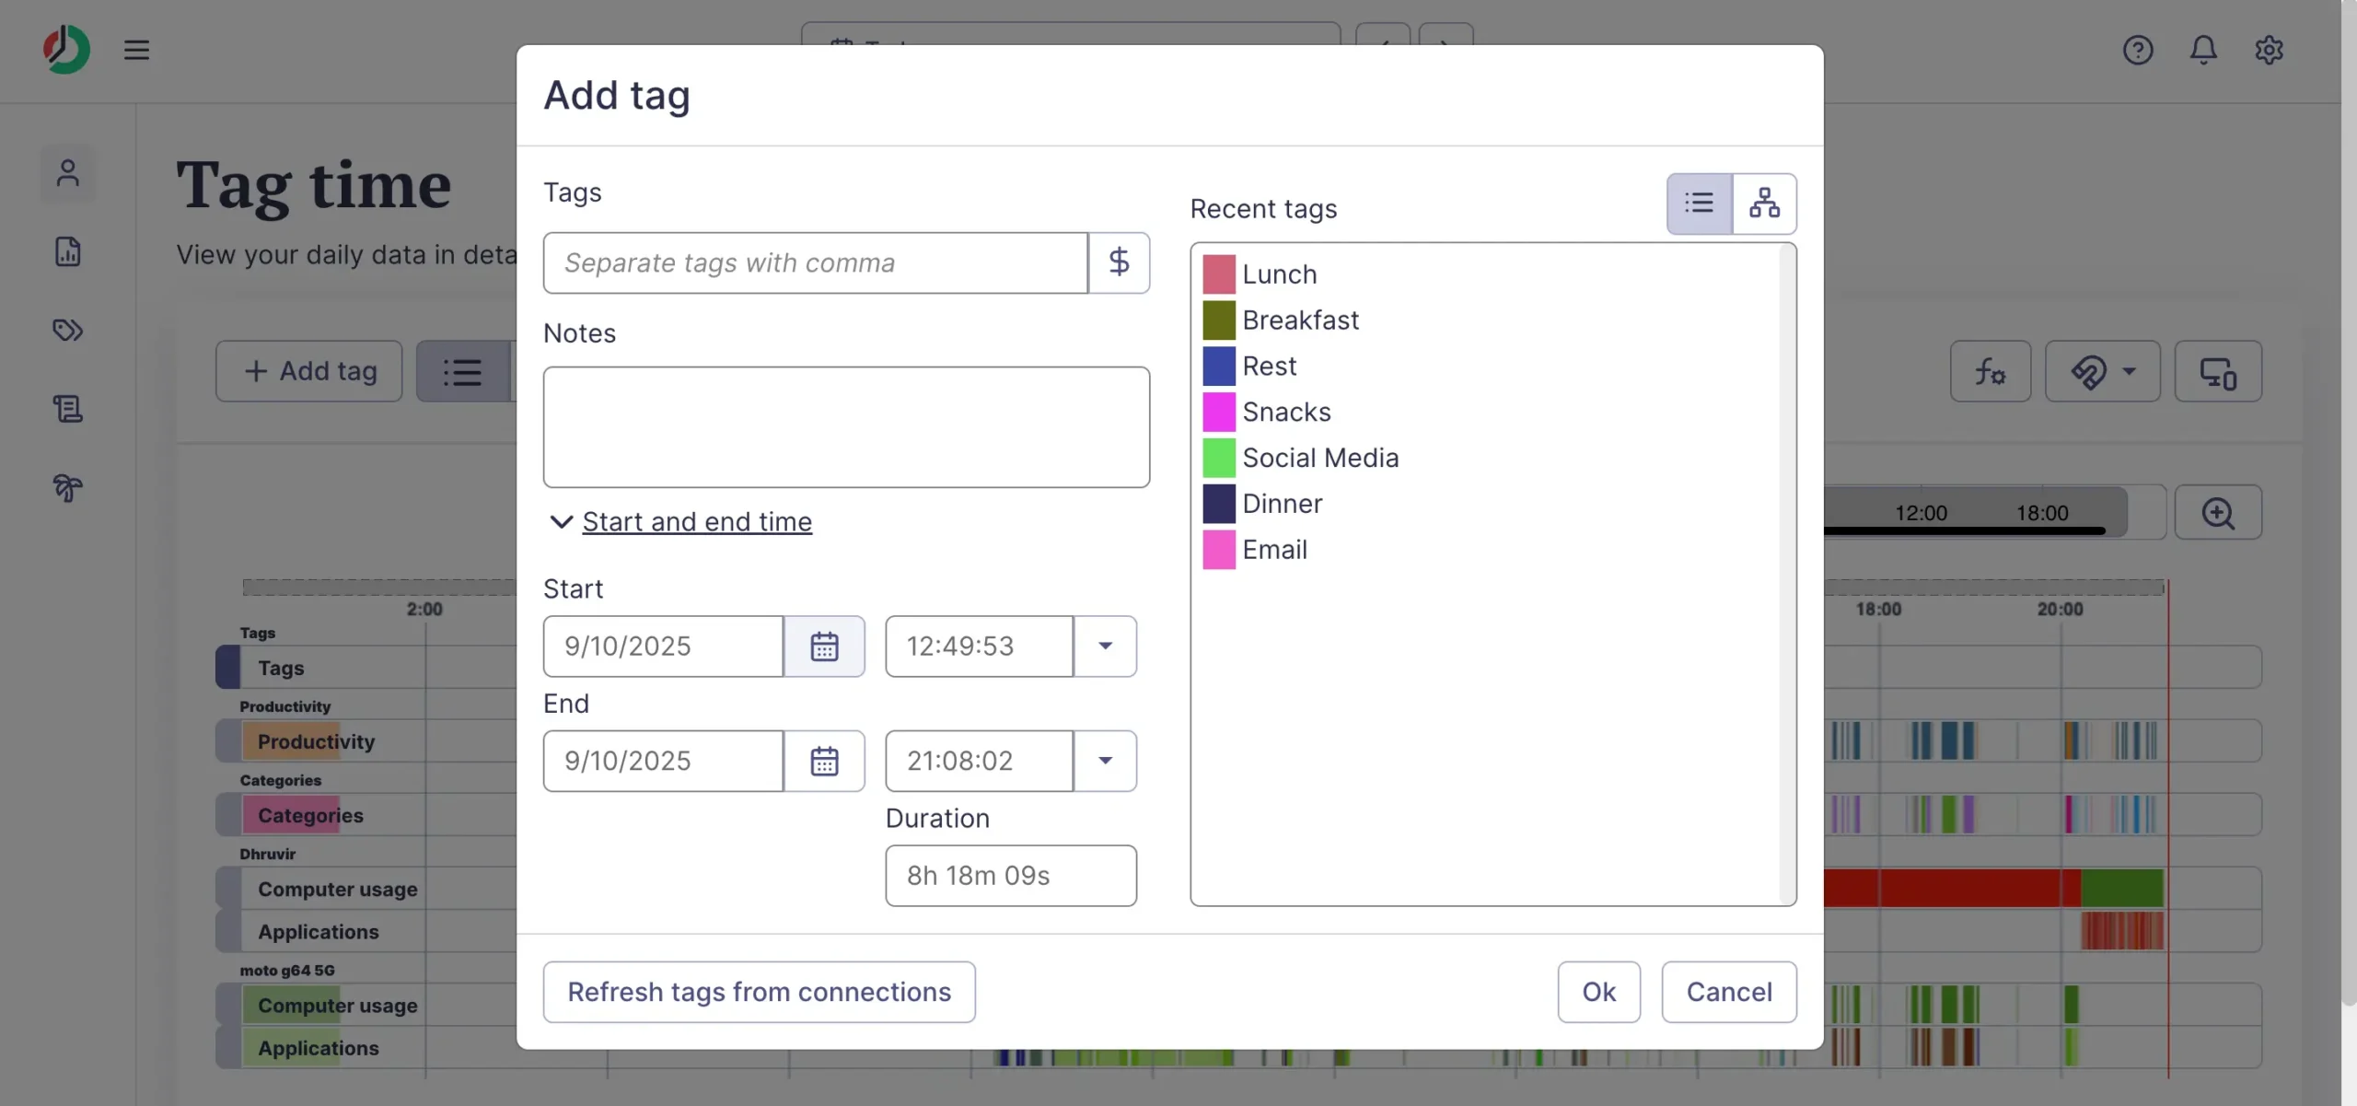Viewport: 2357px width, 1106px height.
Task: Click the Categories timeline row label
Action: pyautogui.click(x=310, y=815)
